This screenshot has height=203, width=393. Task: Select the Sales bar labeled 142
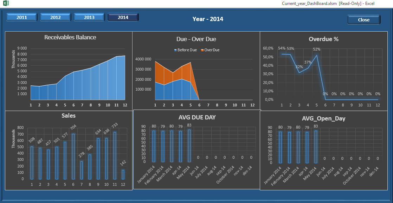(x=123, y=174)
